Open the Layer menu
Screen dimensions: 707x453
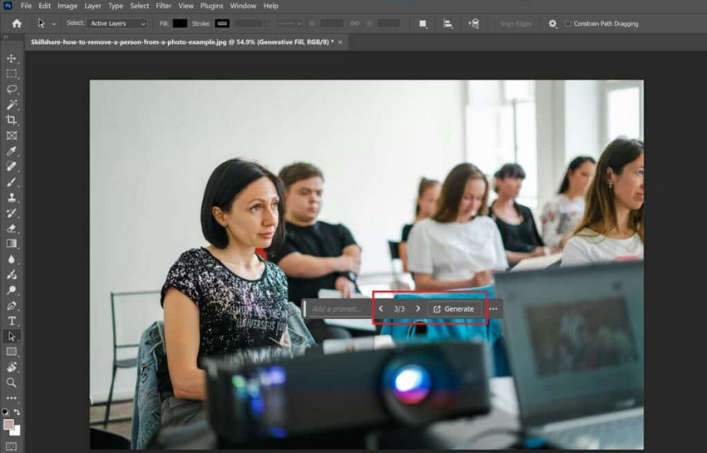[92, 6]
